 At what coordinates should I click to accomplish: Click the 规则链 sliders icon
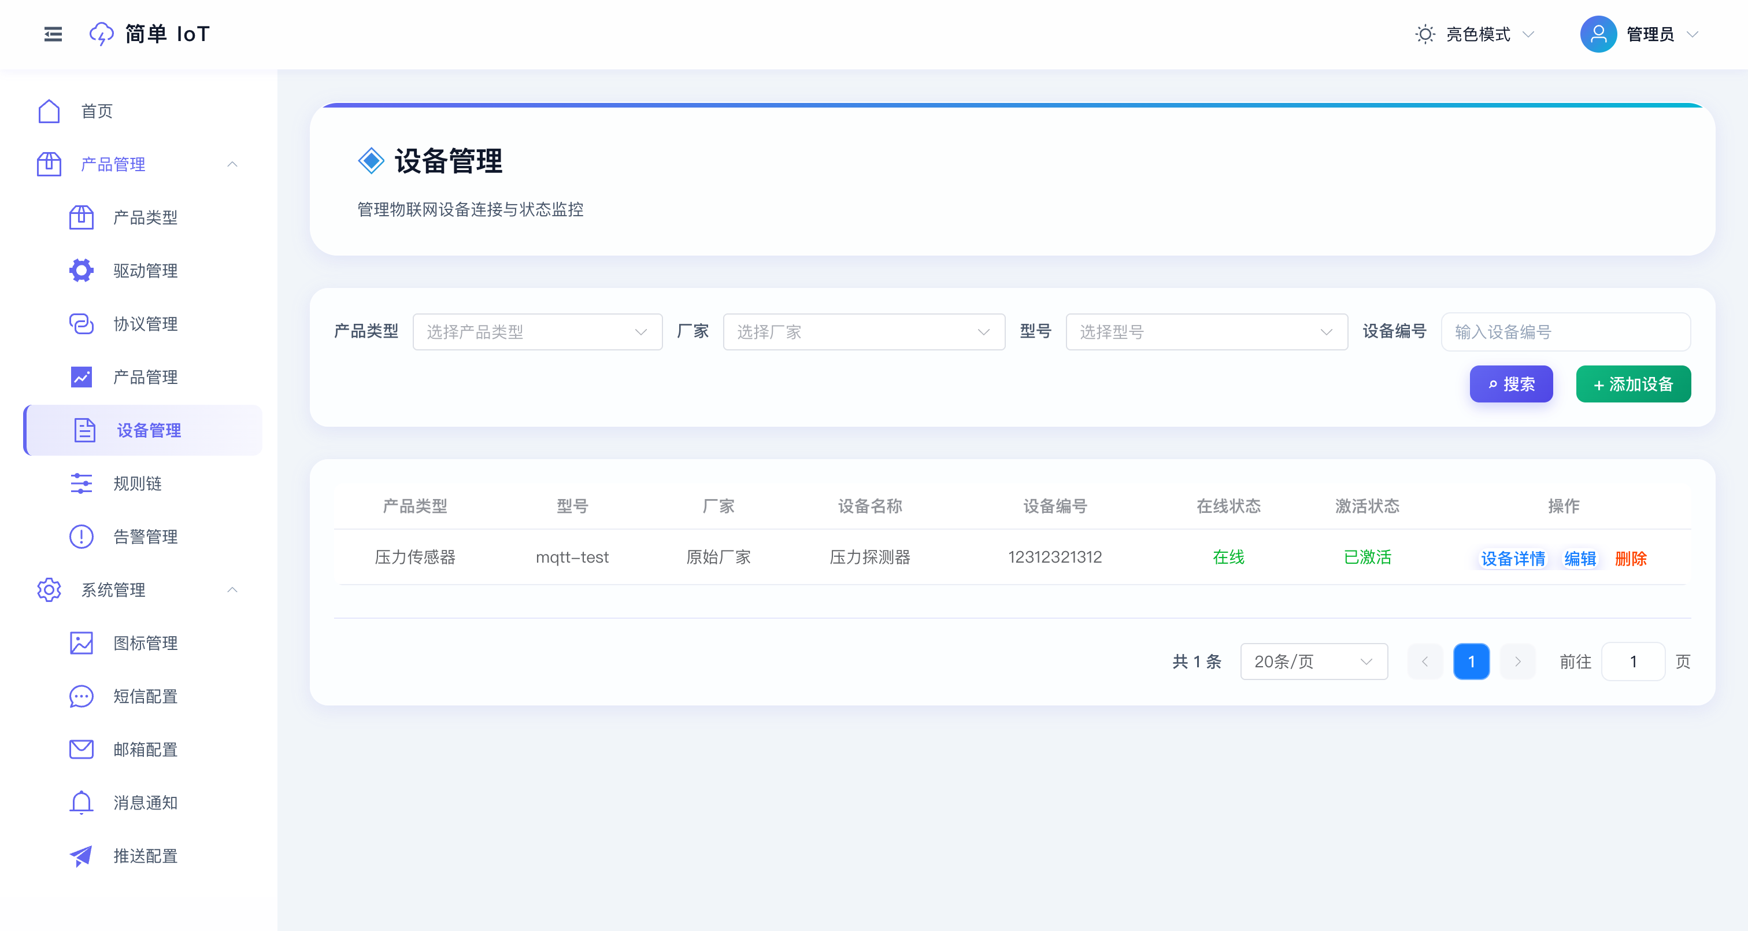[82, 483]
